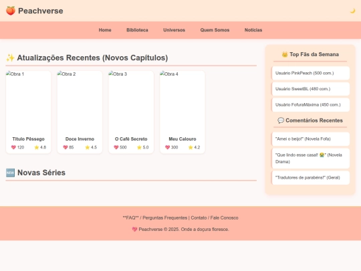The image size is (361, 271).
Task: Click the heart icon in the footer
Action: click(134, 230)
